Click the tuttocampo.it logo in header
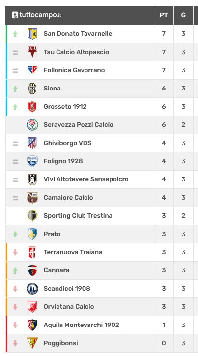This screenshot has height=356, width=198. pyautogui.click(x=36, y=15)
